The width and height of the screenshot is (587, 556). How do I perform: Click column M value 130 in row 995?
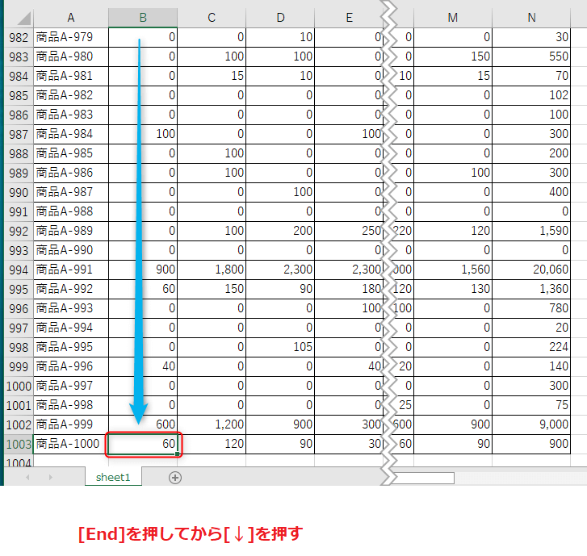[x=453, y=289]
